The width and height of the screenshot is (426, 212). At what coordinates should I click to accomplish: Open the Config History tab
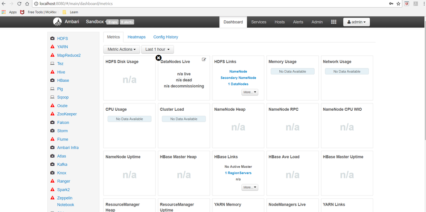(166, 37)
